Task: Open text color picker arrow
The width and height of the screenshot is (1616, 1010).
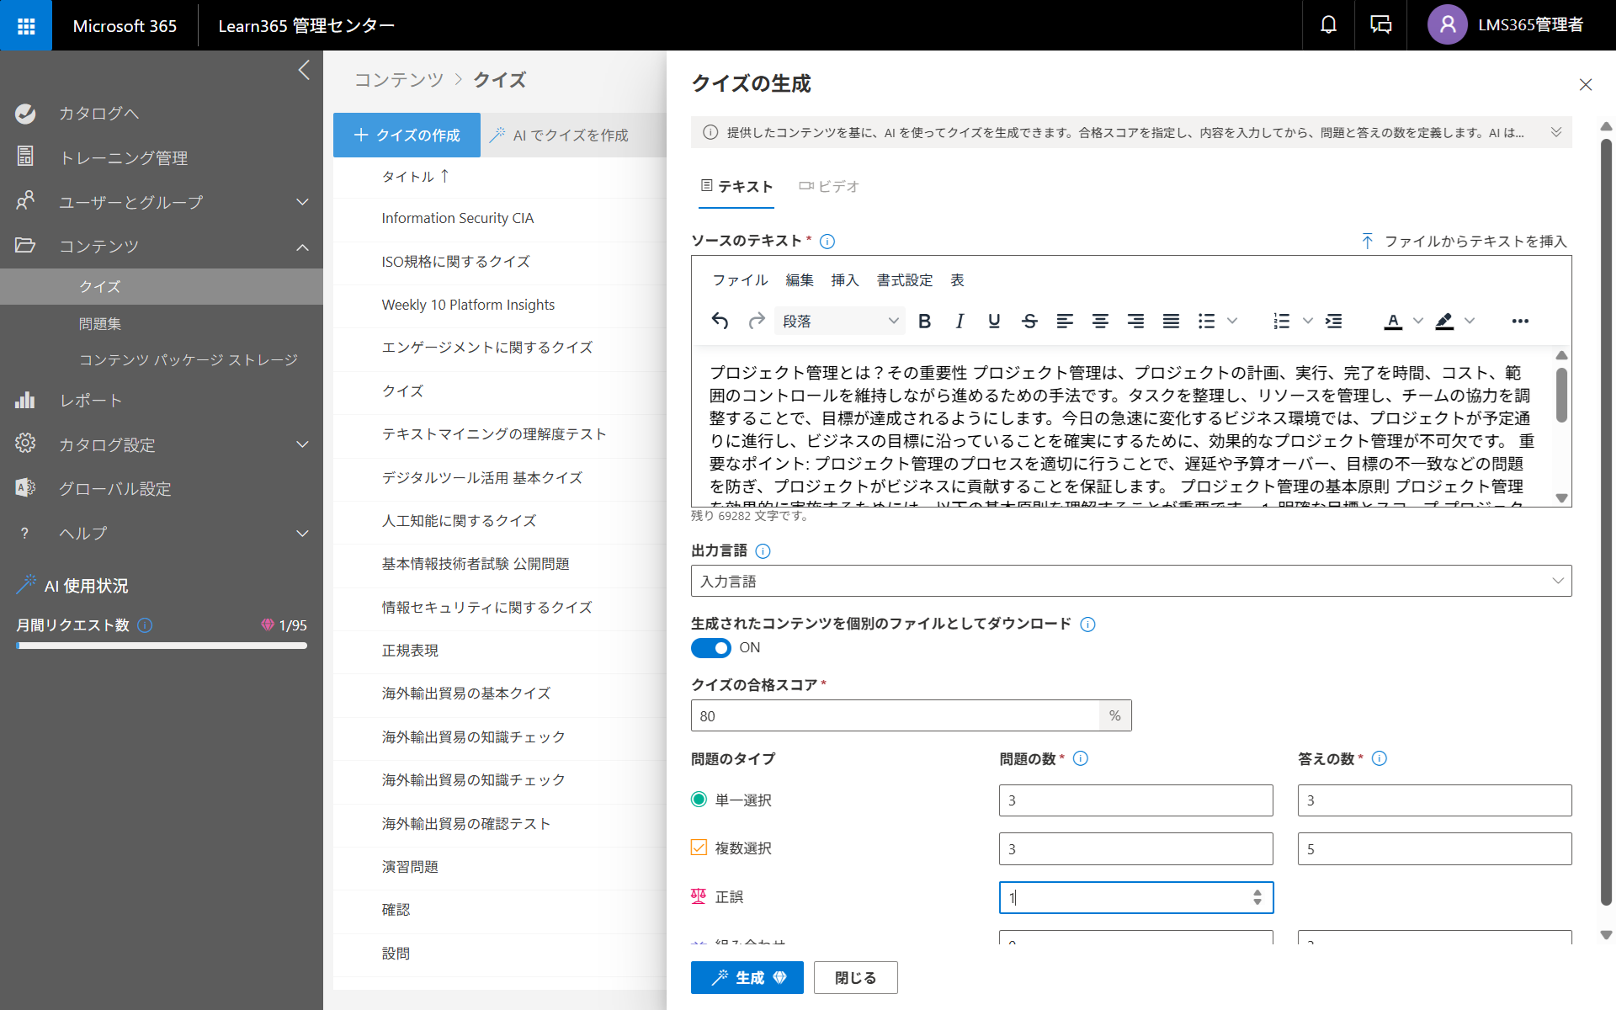Action: point(1418,321)
